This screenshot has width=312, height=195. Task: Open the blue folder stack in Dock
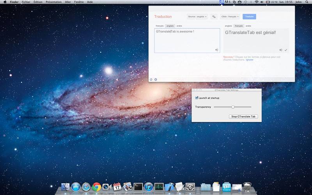(x=206, y=187)
